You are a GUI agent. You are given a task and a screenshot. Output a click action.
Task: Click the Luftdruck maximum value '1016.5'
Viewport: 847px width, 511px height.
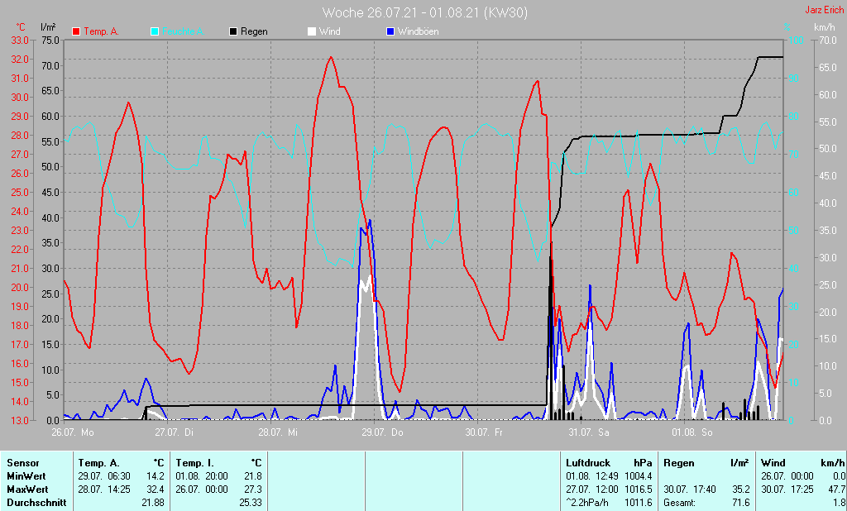click(638, 490)
